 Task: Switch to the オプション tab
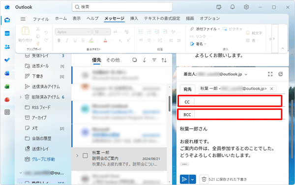pyautogui.click(x=210, y=18)
